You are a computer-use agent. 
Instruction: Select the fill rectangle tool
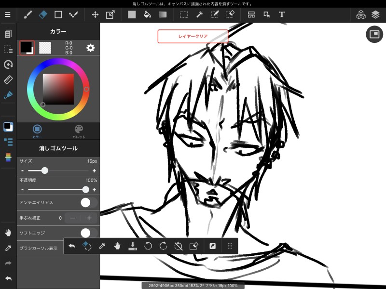(132, 15)
